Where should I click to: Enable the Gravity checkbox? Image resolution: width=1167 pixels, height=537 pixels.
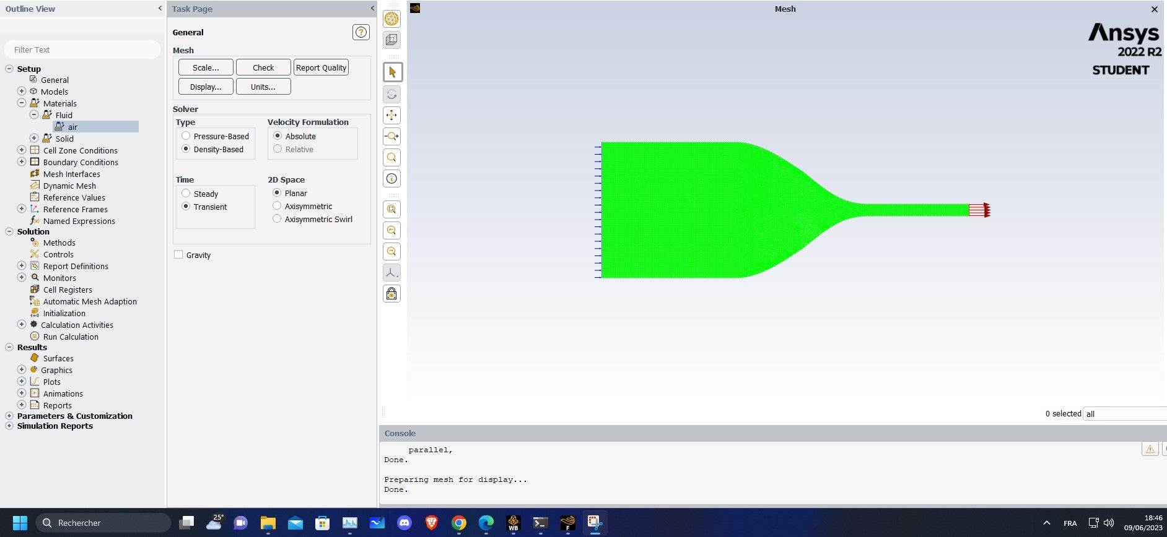(x=178, y=254)
